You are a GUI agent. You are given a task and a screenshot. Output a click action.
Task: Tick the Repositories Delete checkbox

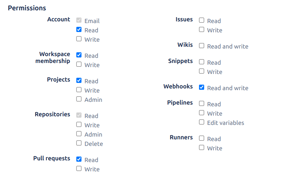[79, 143]
